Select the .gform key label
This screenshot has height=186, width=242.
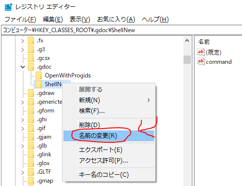(45, 111)
